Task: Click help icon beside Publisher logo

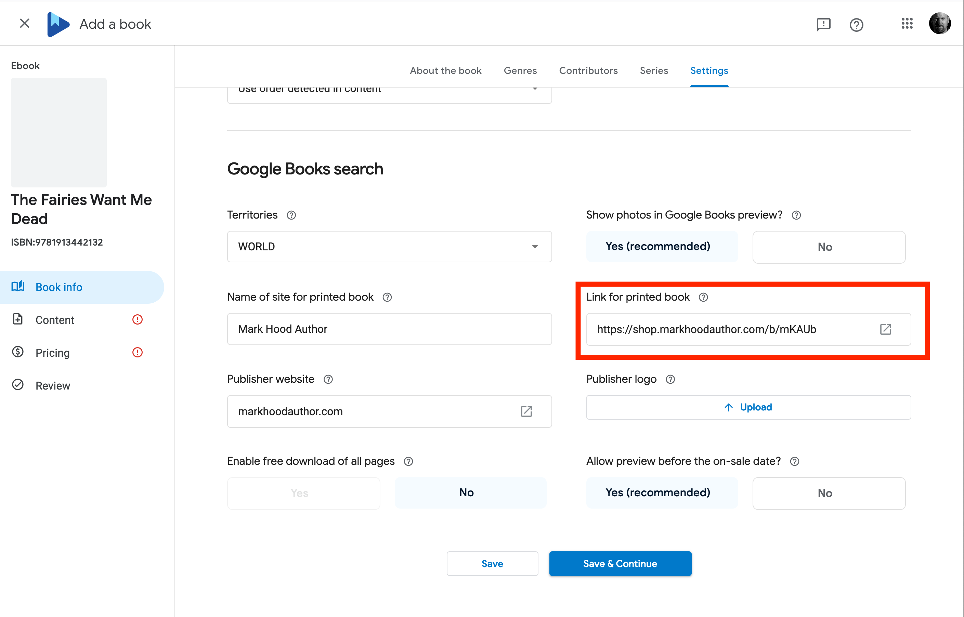Action: (x=670, y=379)
